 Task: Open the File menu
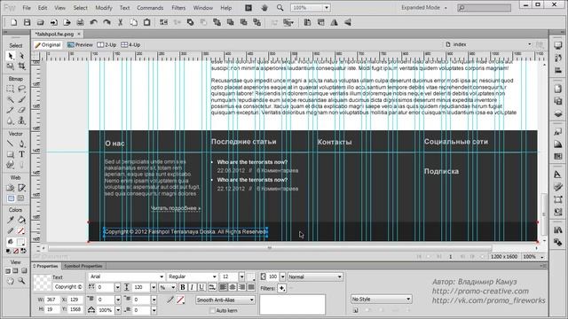(27, 8)
